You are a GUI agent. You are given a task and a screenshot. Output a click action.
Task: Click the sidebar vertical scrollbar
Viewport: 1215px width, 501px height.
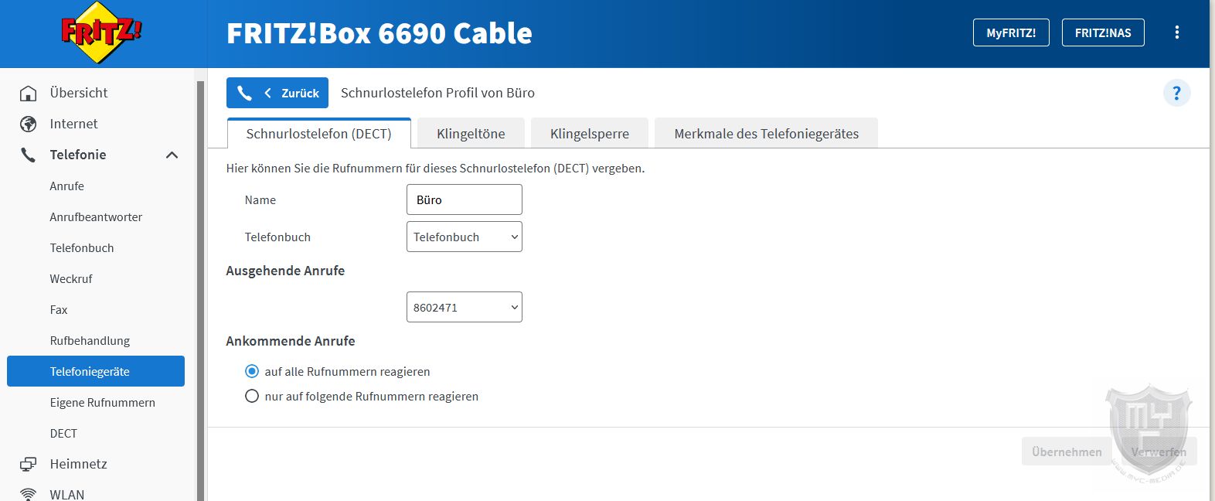200,290
